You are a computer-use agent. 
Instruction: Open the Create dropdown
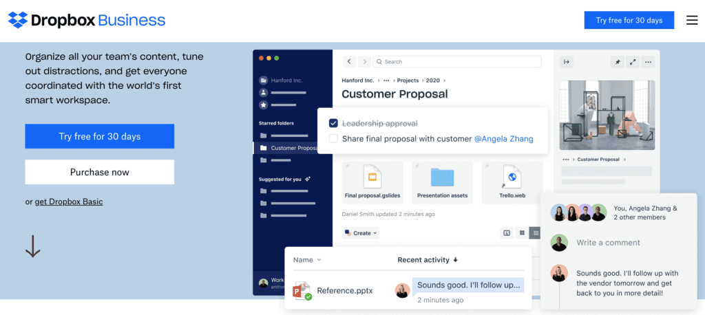[361, 233]
